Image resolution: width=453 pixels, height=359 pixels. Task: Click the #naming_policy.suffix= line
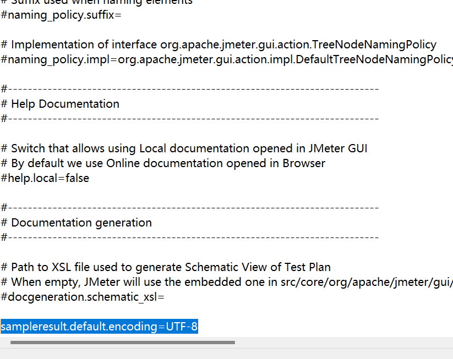click(61, 15)
